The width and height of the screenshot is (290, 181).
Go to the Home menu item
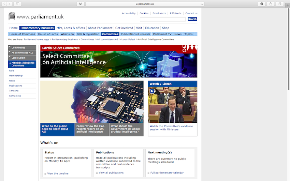[14, 28]
